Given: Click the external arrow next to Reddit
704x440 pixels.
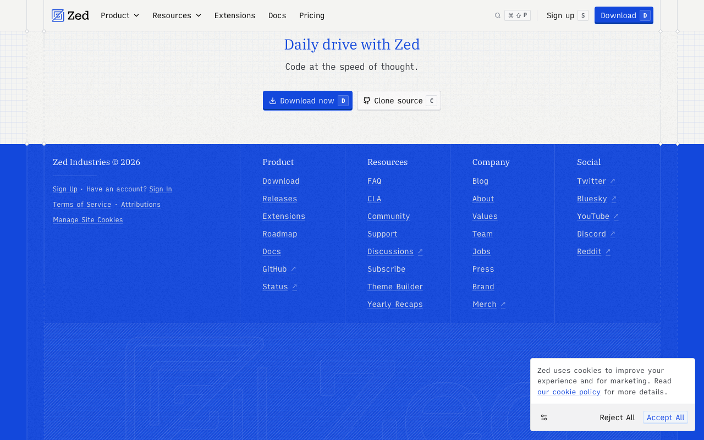Looking at the screenshot, I should coord(608,251).
